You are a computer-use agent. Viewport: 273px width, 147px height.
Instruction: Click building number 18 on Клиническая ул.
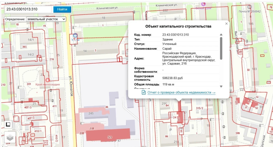(103, 18)
